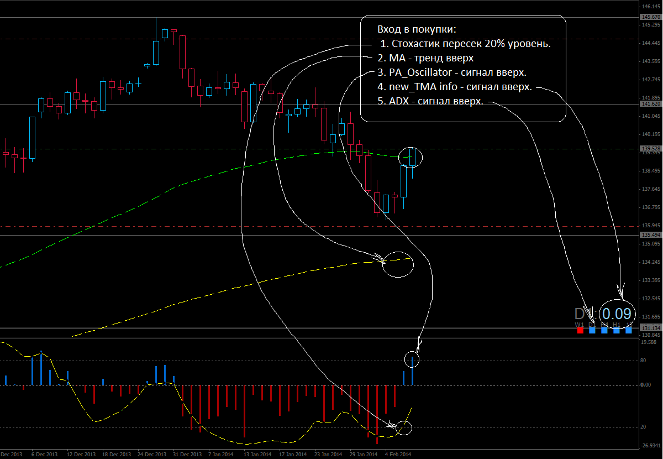Click the 135.945 price scale label
This screenshot has height=459, width=663.
click(x=651, y=226)
